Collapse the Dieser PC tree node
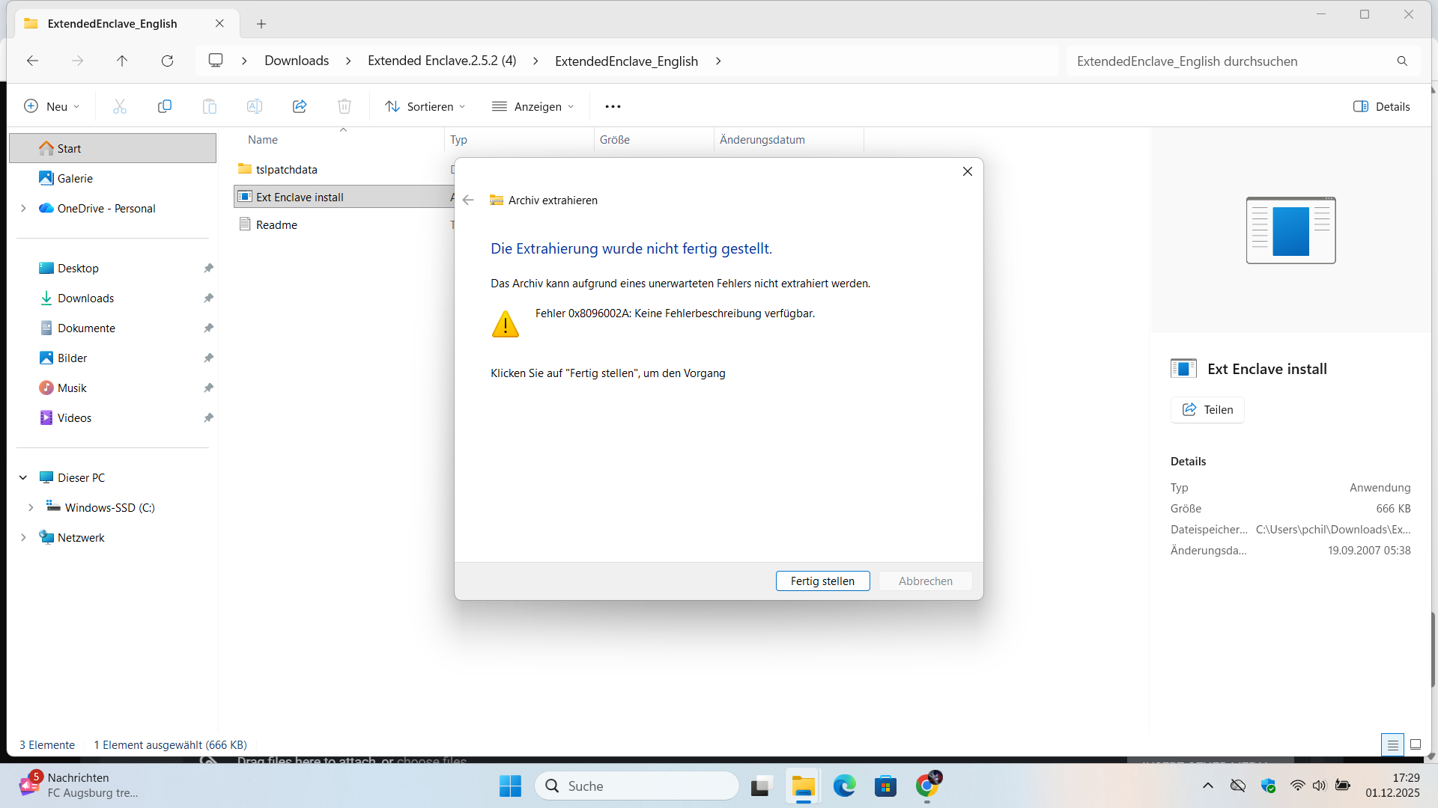 pyautogui.click(x=23, y=477)
